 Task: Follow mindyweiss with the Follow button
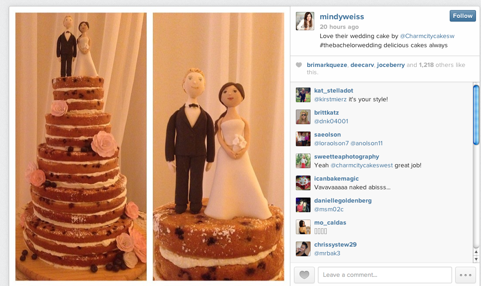pyautogui.click(x=463, y=16)
